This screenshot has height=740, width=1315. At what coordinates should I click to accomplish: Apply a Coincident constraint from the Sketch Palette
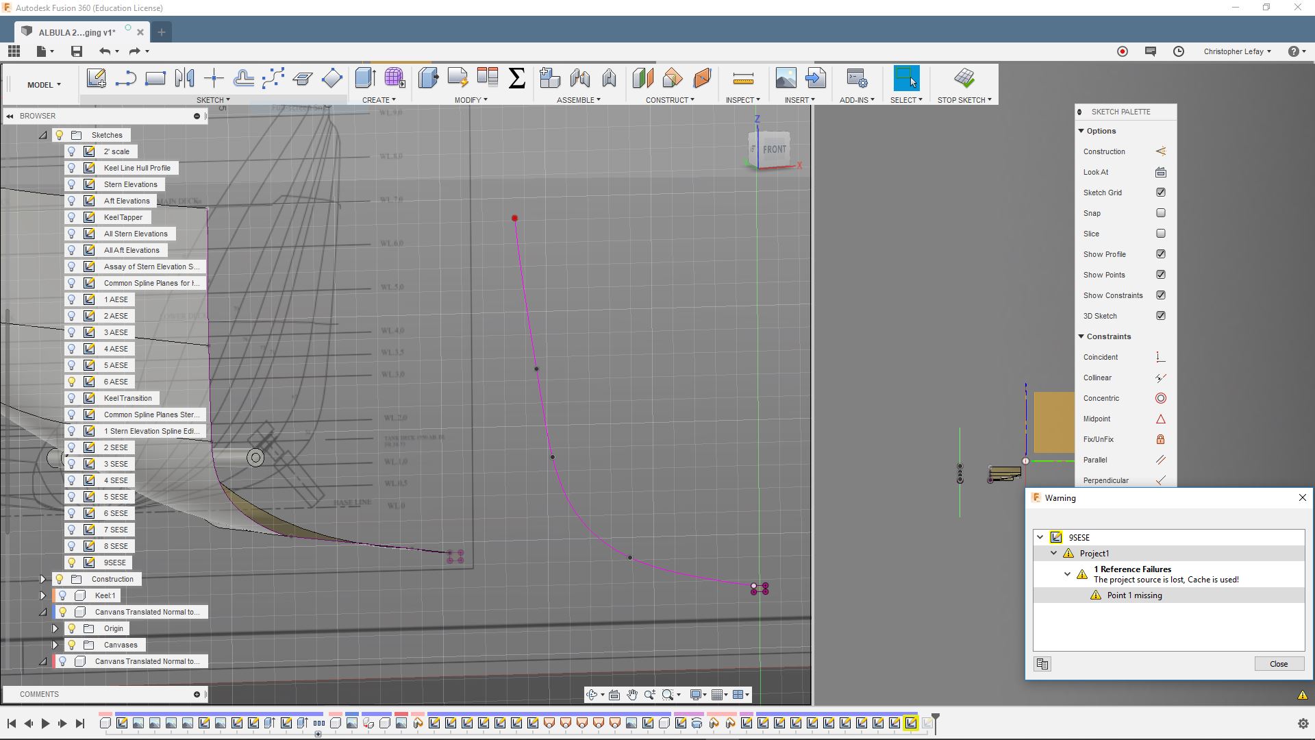click(x=1160, y=356)
